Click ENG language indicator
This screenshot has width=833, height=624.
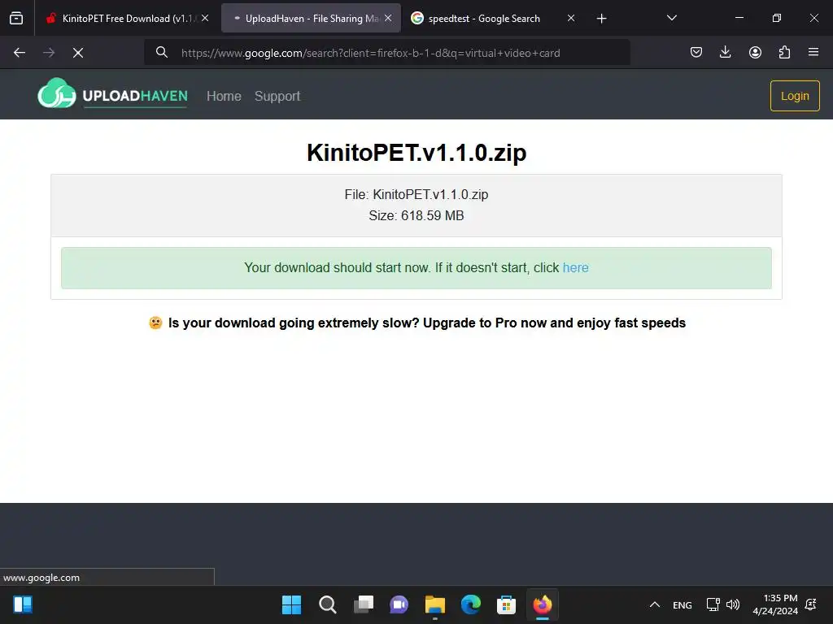tap(683, 604)
